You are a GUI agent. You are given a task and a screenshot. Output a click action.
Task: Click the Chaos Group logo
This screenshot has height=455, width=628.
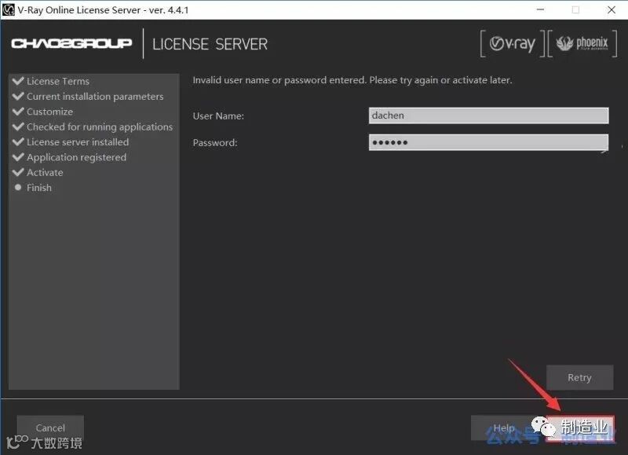[x=71, y=43]
